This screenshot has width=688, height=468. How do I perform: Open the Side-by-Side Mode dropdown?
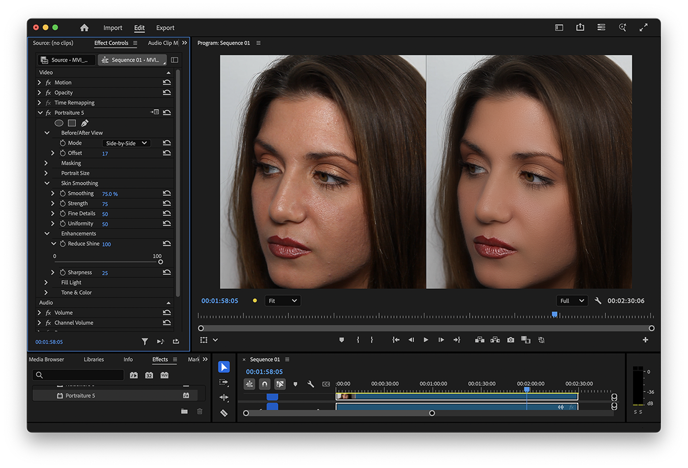(x=126, y=143)
